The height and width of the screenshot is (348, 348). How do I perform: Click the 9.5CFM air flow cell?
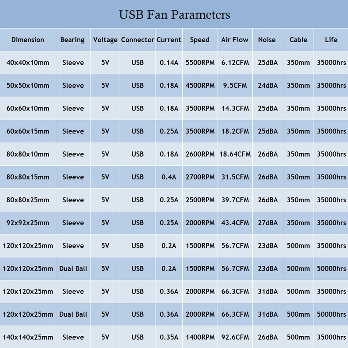(235, 86)
